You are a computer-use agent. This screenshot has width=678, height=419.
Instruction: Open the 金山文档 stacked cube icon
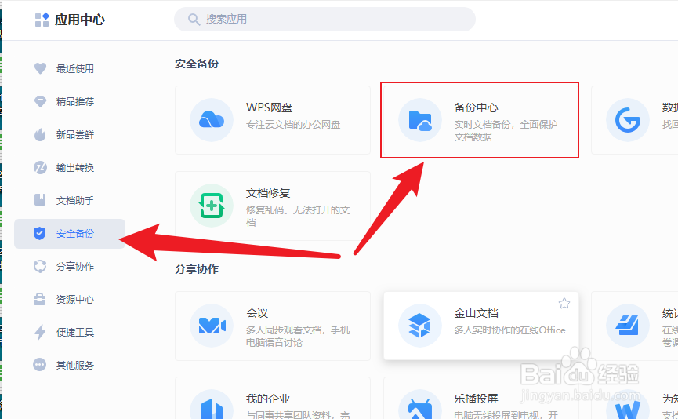pos(420,326)
